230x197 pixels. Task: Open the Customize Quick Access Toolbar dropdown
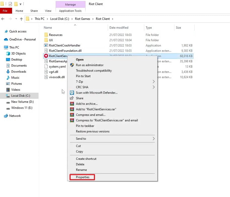(20, 4)
